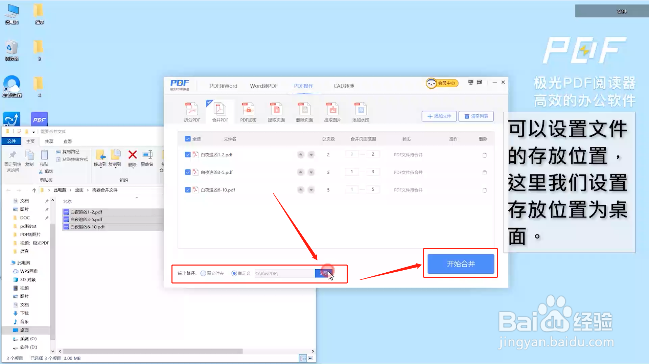Open the 会员中心 member center badge
Screen dimensions: 649x364
point(442,83)
